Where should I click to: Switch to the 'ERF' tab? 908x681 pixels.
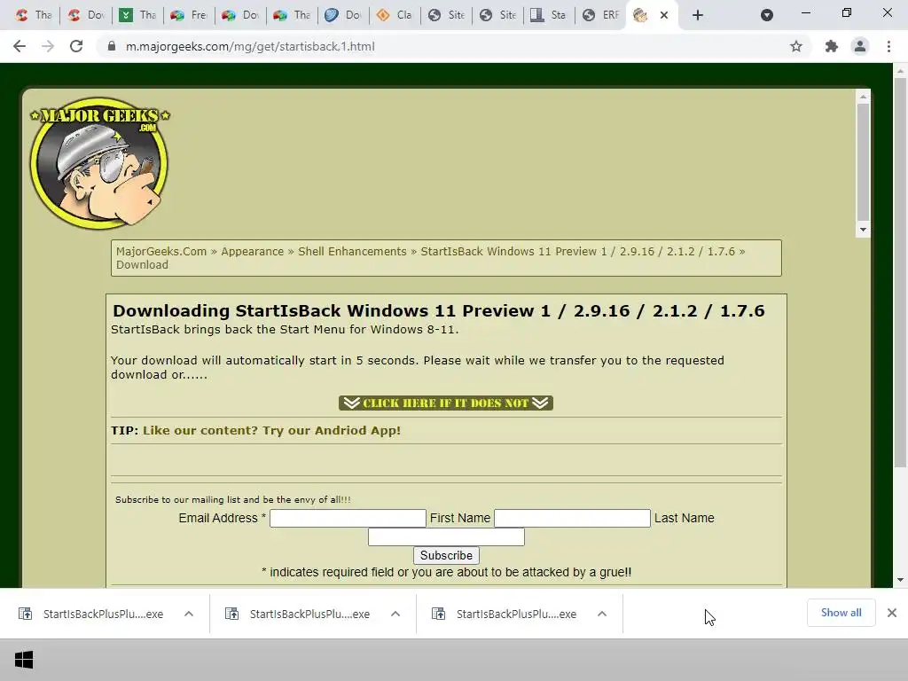point(600,15)
